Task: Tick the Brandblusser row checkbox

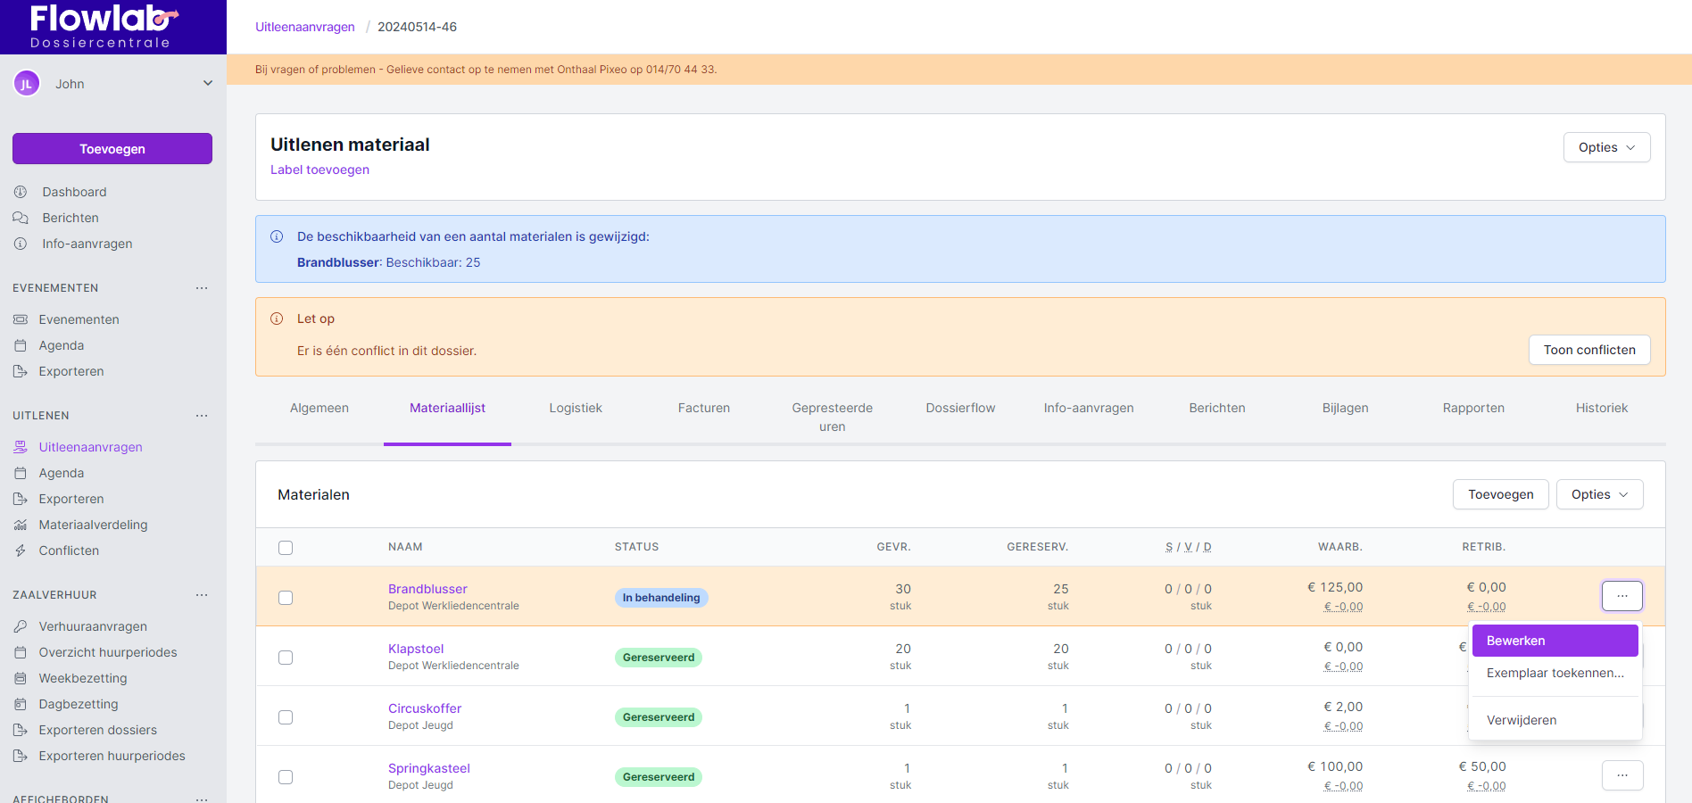Action: (286, 598)
